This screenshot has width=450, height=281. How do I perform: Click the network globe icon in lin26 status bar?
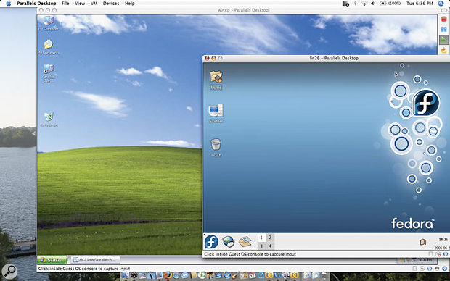pyautogui.click(x=446, y=254)
